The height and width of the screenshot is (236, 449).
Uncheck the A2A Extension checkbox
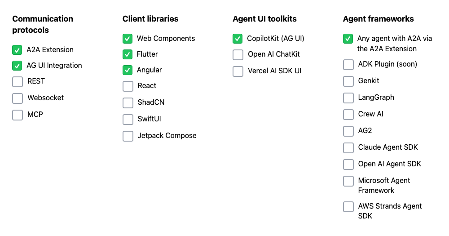[x=18, y=50]
